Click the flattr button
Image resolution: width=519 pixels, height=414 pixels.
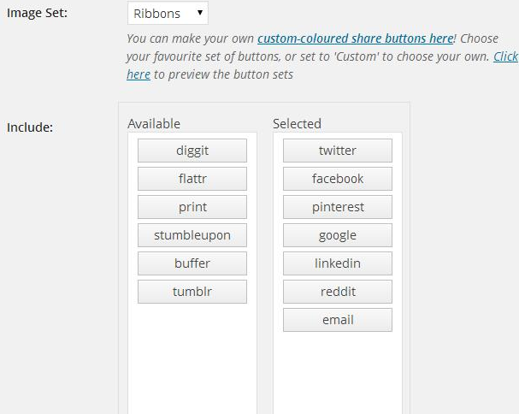[x=192, y=179]
